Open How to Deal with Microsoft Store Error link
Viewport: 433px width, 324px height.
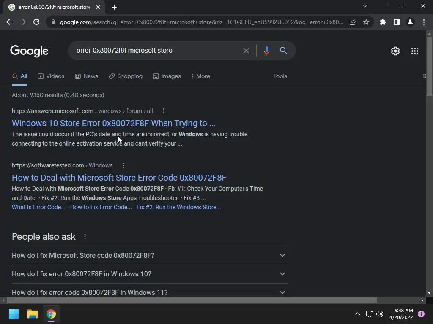(x=119, y=178)
